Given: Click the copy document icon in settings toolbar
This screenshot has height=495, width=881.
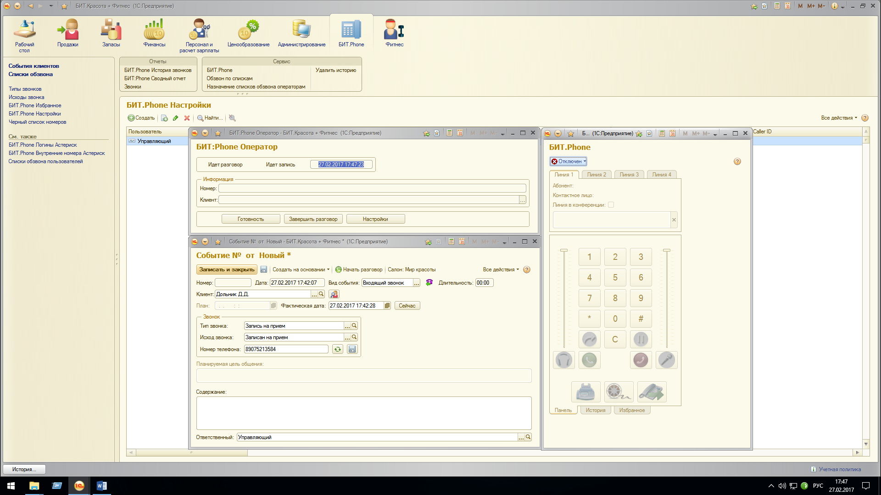Looking at the screenshot, I should coord(164,118).
